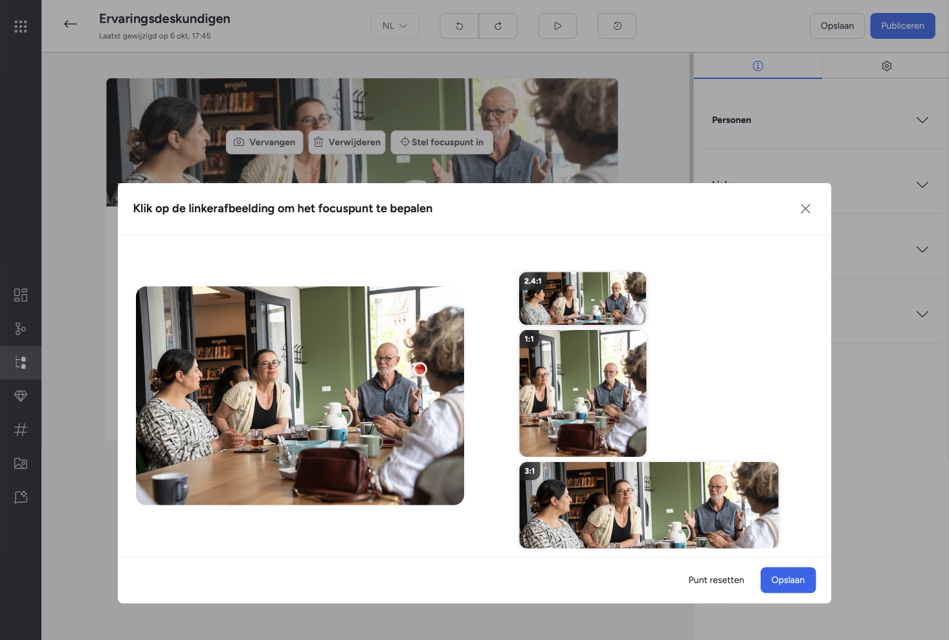Screen dimensions: 949x640
Task: Switch to the settings gear tab
Action: coord(886,66)
